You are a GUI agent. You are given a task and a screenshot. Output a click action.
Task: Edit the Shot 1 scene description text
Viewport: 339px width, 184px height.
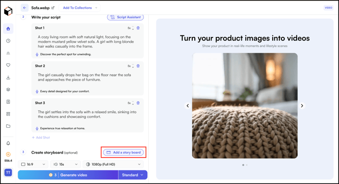(86, 42)
